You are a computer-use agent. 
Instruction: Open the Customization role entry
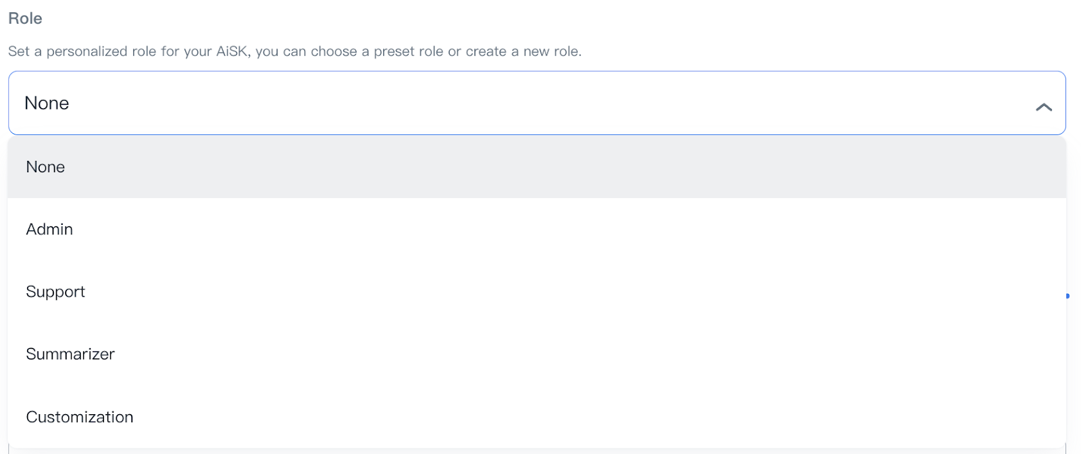point(80,417)
